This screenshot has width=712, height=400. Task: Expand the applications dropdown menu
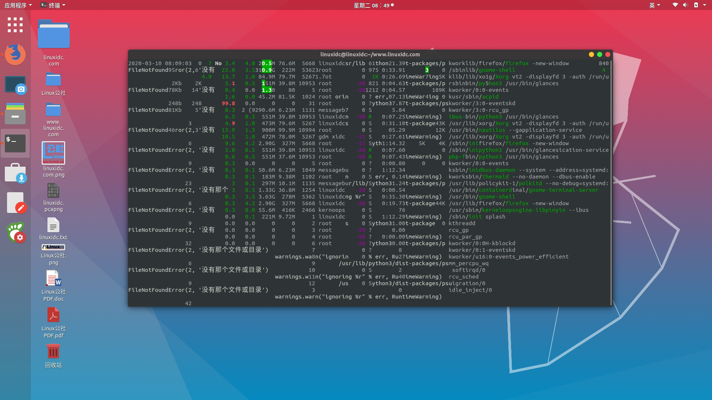click(17, 6)
